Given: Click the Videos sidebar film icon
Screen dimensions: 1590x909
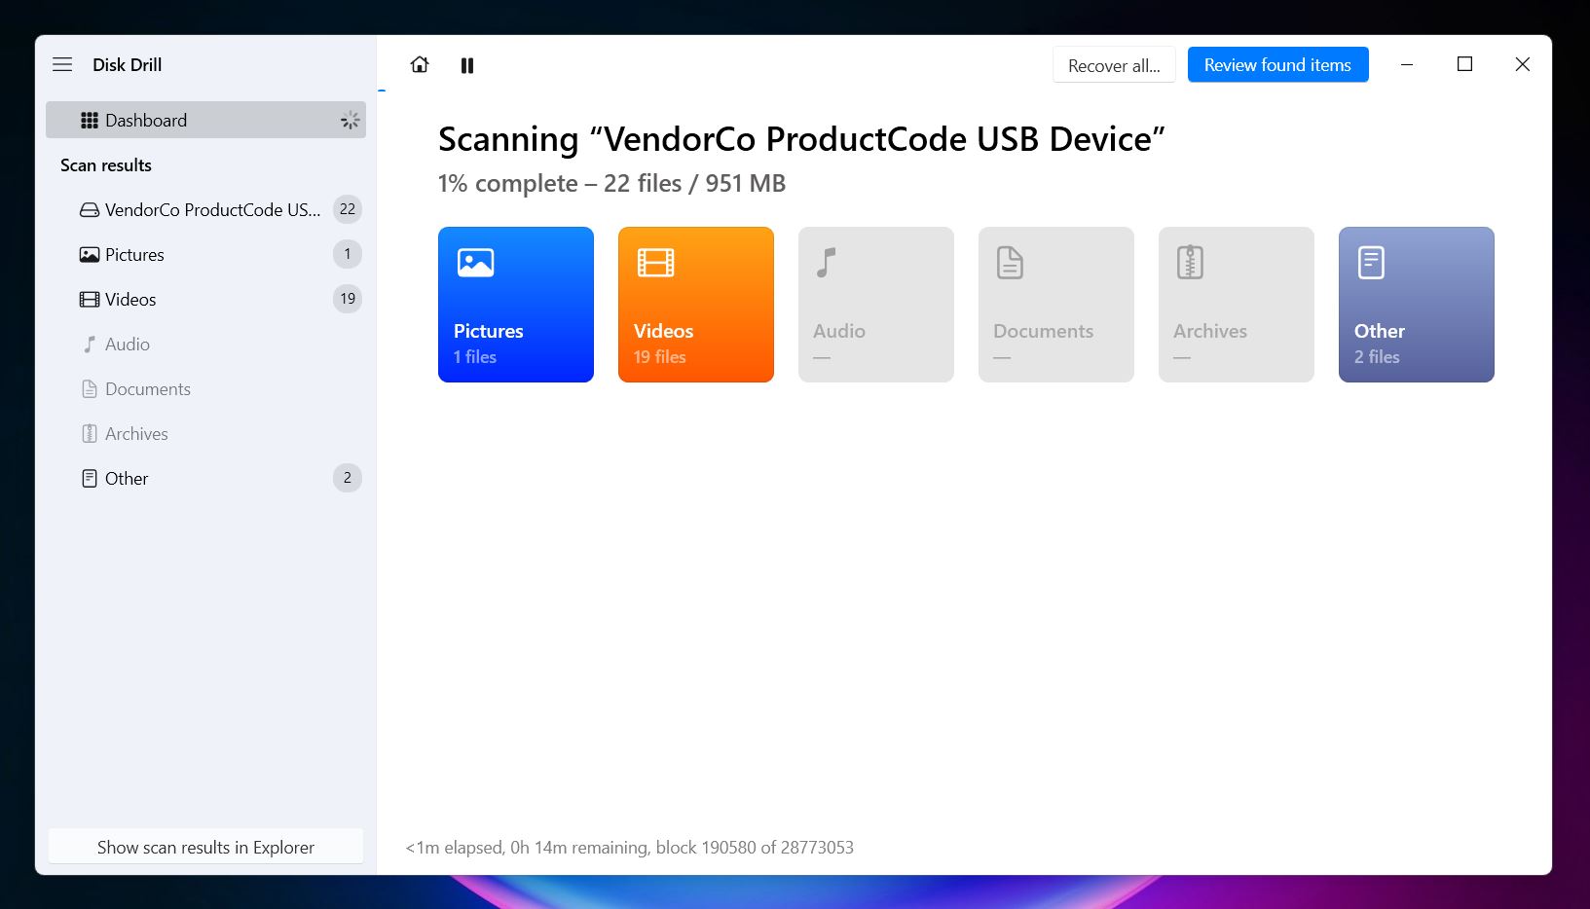Looking at the screenshot, I should pos(90,299).
